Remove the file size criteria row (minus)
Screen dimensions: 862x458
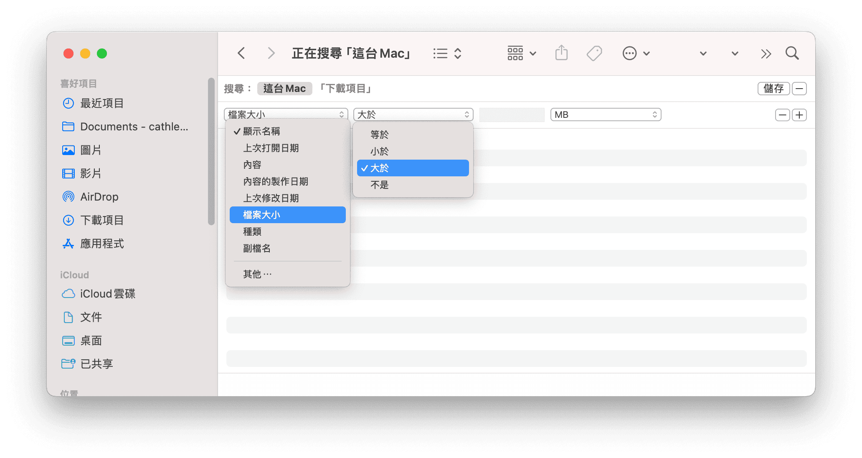[x=782, y=115]
